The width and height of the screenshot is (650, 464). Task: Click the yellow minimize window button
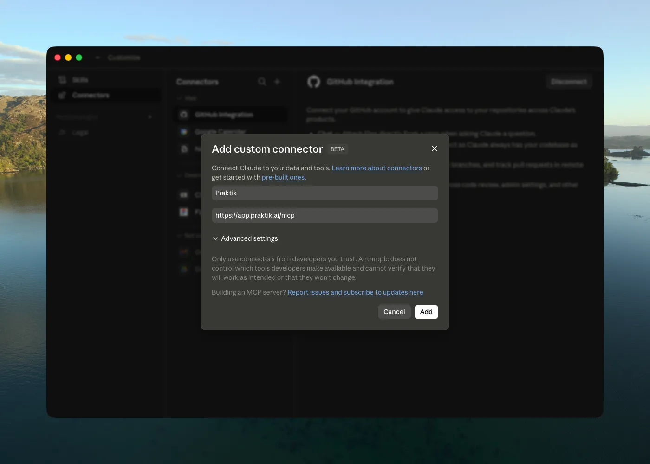click(x=68, y=58)
